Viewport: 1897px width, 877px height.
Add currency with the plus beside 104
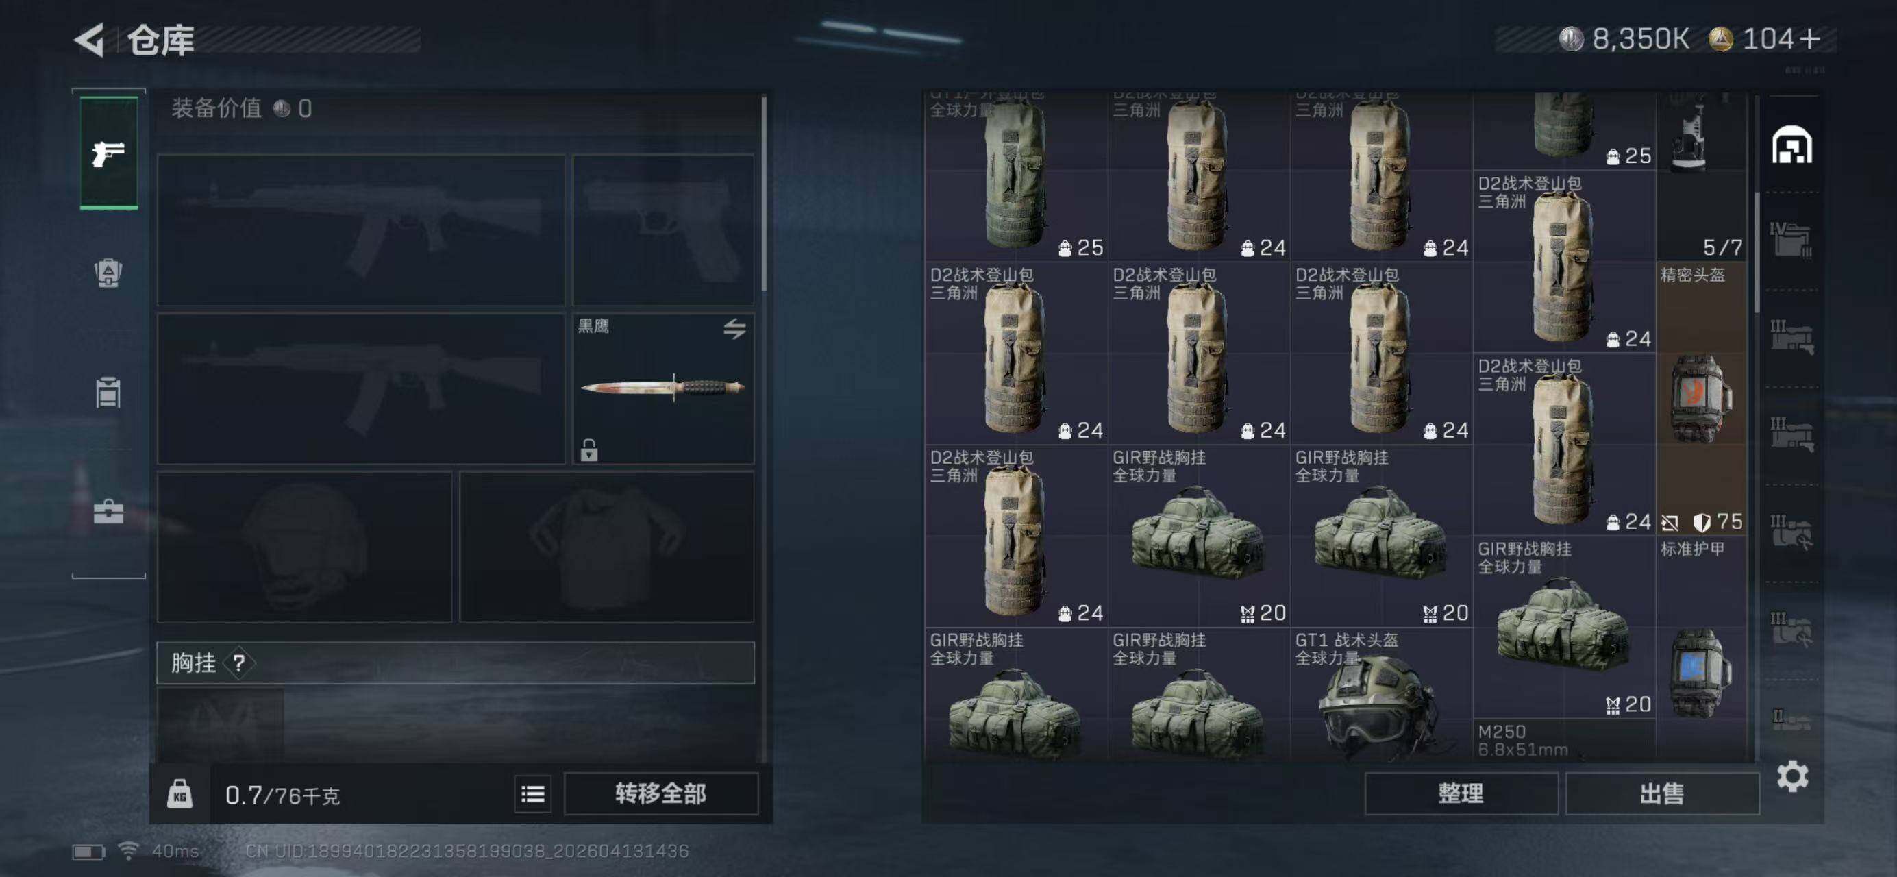click(x=1810, y=39)
